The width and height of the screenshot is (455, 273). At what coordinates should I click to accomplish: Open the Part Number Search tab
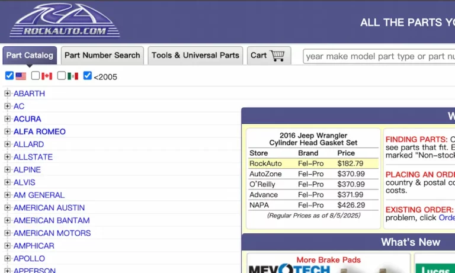point(102,56)
